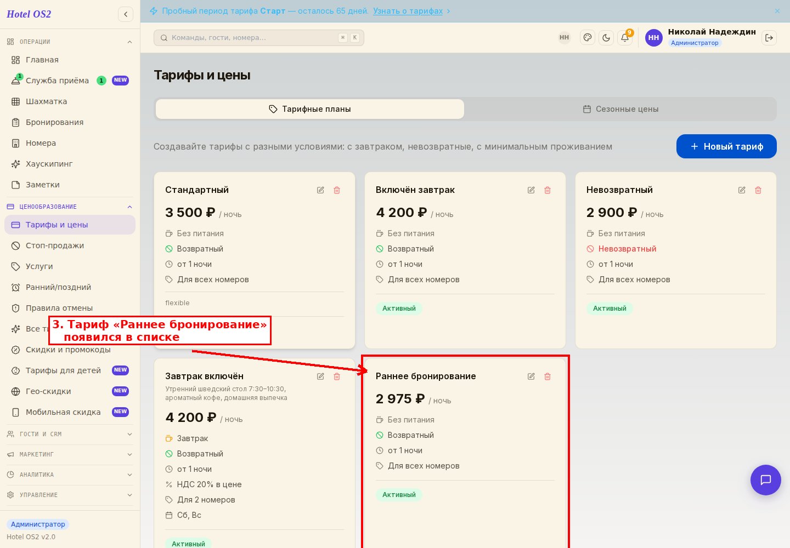Viewport: 790px width, 548px height.
Task: Select Тарифы и цены sidebar item
Action: [70, 225]
